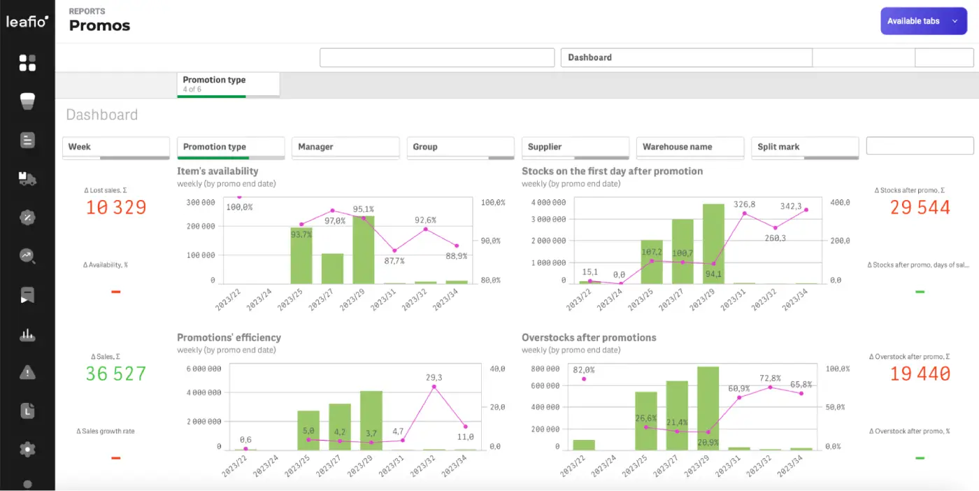
Task: Click the bar chart reports sidebar icon
Action: (27, 334)
